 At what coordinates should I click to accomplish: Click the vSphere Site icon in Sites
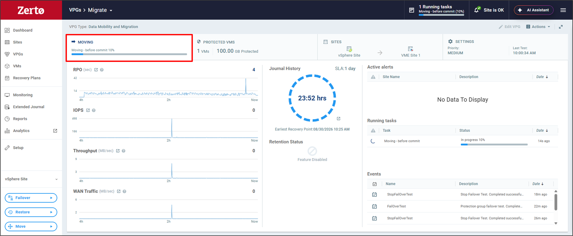349,49
